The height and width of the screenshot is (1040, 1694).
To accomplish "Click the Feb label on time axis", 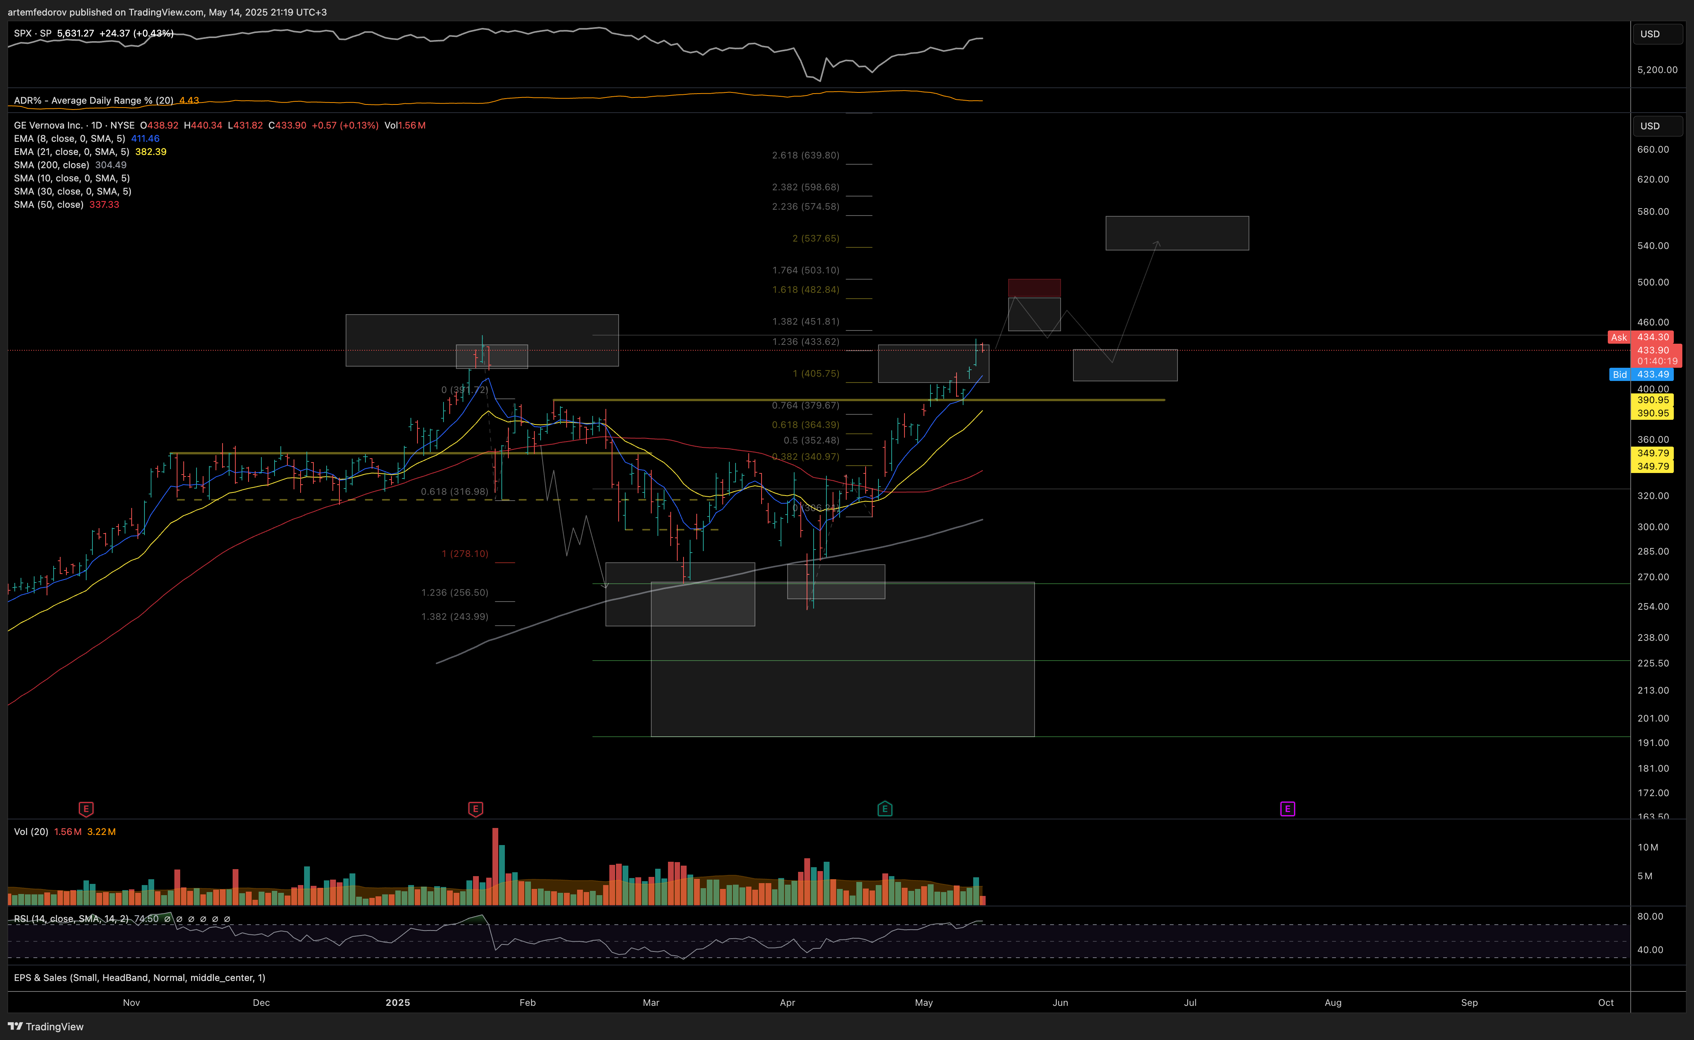I will pyautogui.click(x=527, y=1002).
